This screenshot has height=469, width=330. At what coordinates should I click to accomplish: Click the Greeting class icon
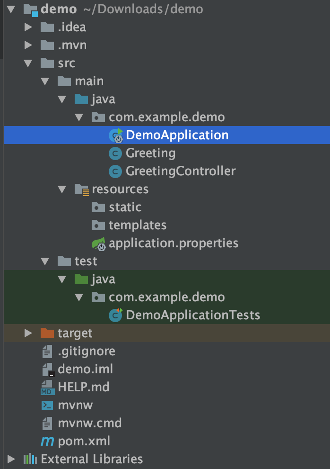click(115, 153)
